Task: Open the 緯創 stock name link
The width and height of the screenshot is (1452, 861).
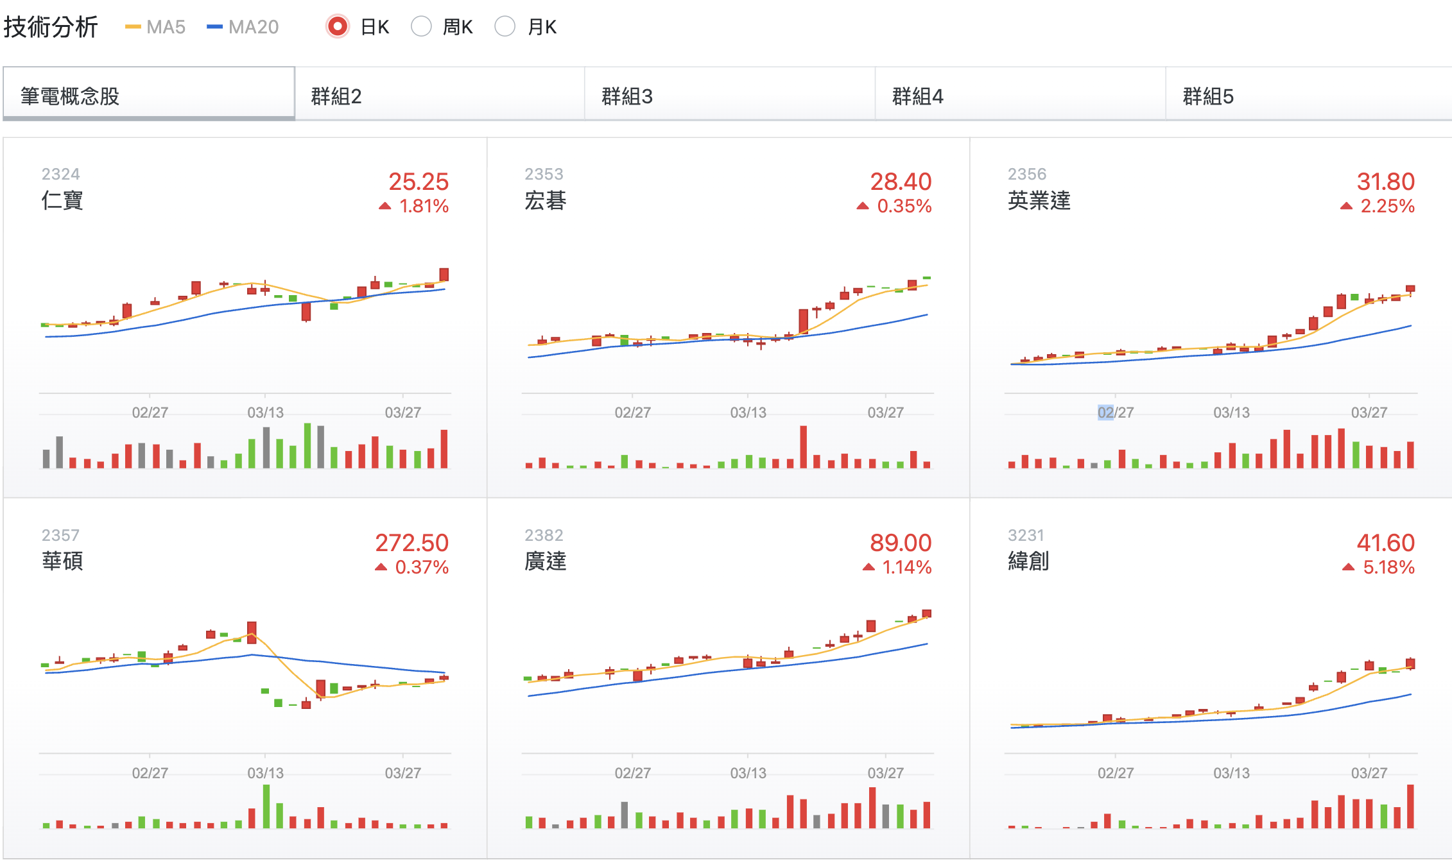Action: click(x=1028, y=561)
